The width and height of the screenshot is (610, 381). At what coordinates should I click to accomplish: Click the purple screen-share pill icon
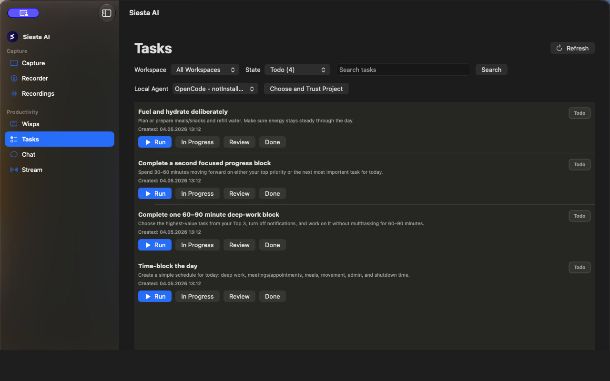(x=23, y=13)
